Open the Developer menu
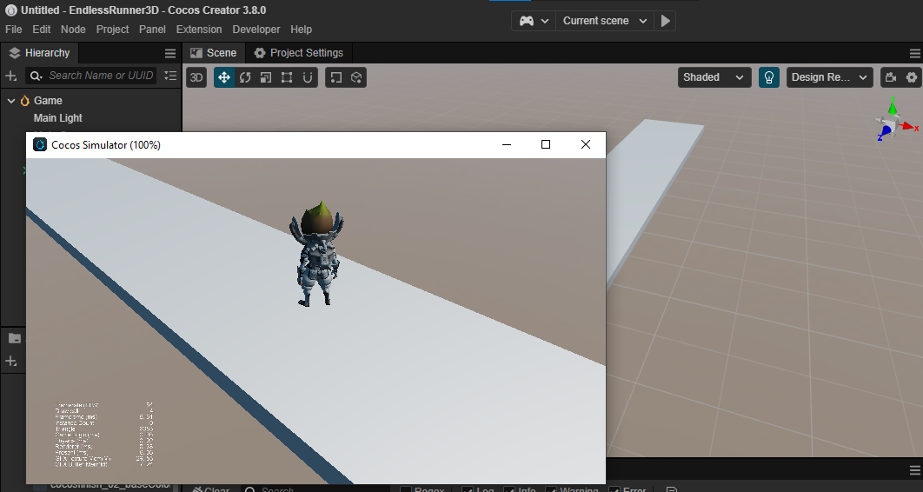 256,30
